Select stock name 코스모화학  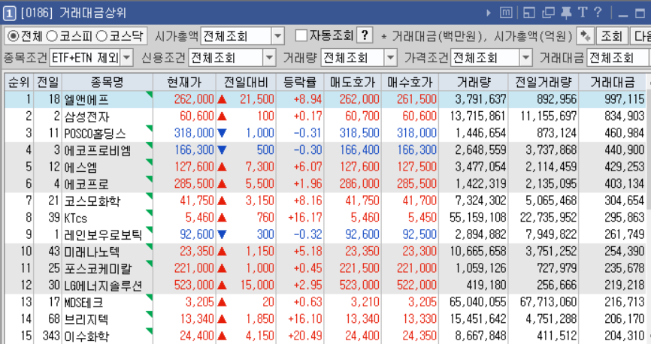(x=92, y=201)
